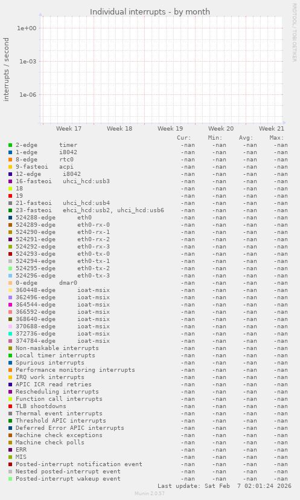Image resolution: width=300 pixels, height=500 pixels.
Task: Click the magenta swatch for 364544-edge ioat-msix
Action: [x=10, y=305]
